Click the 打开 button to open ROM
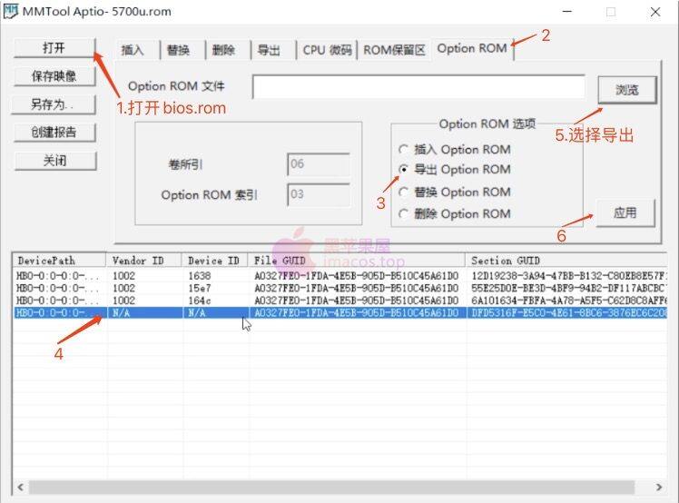This screenshot has height=503, width=679. tap(54, 47)
